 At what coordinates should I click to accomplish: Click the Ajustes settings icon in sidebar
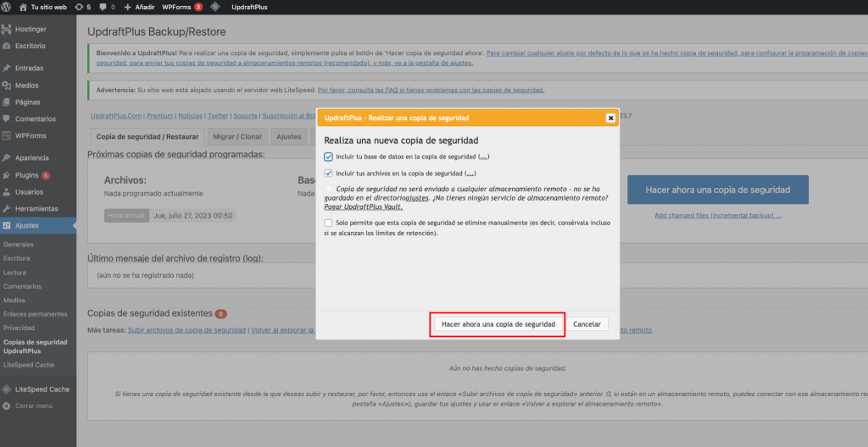tap(7, 226)
